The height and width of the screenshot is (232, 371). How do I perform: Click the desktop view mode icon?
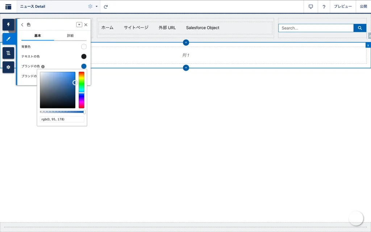310,7
